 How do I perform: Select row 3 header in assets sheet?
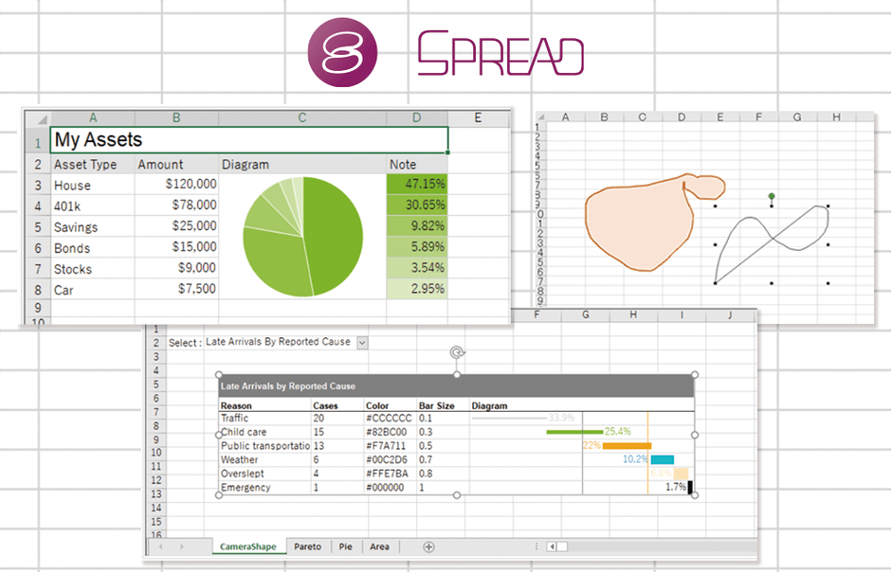pos(38,185)
